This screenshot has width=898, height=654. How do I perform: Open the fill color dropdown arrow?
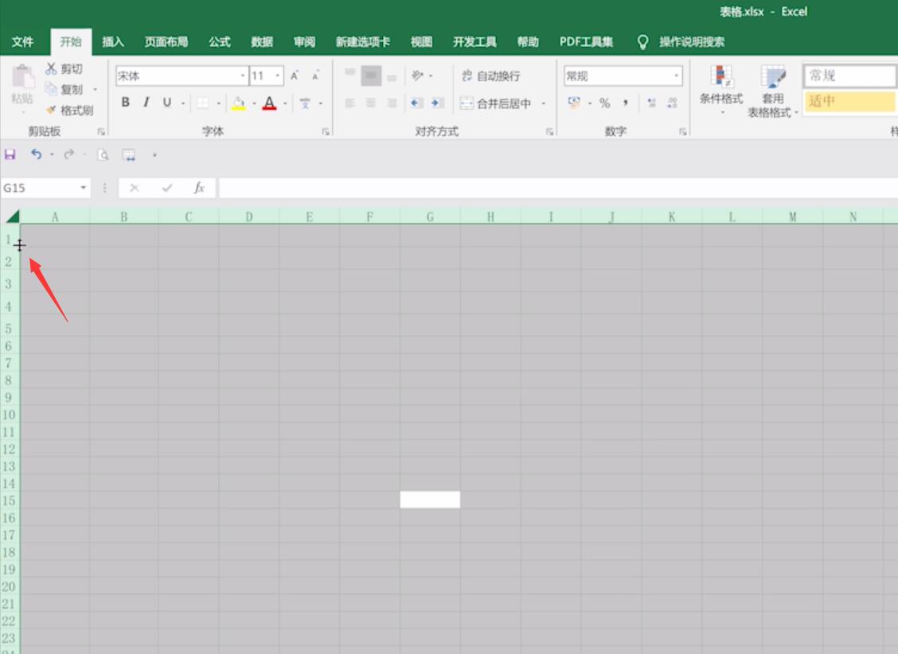coord(254,103)
